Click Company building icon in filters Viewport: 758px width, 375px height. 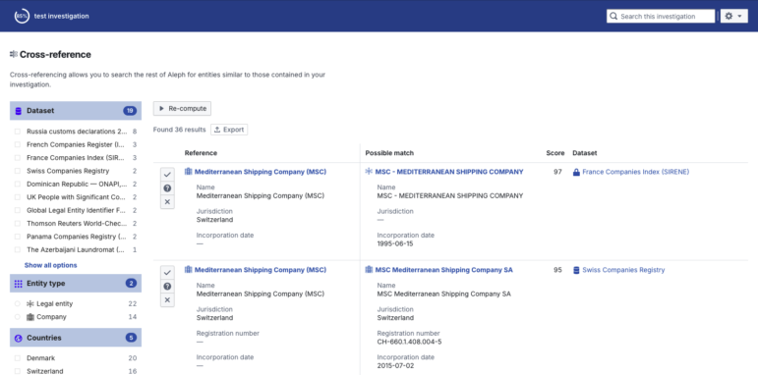pos(29,317)
